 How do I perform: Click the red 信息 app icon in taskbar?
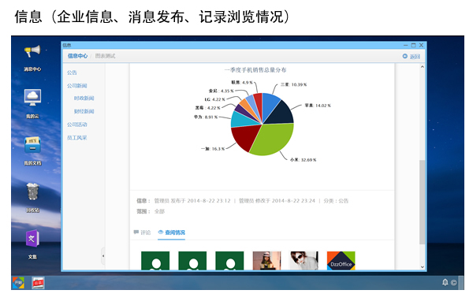tap(38, 283)
